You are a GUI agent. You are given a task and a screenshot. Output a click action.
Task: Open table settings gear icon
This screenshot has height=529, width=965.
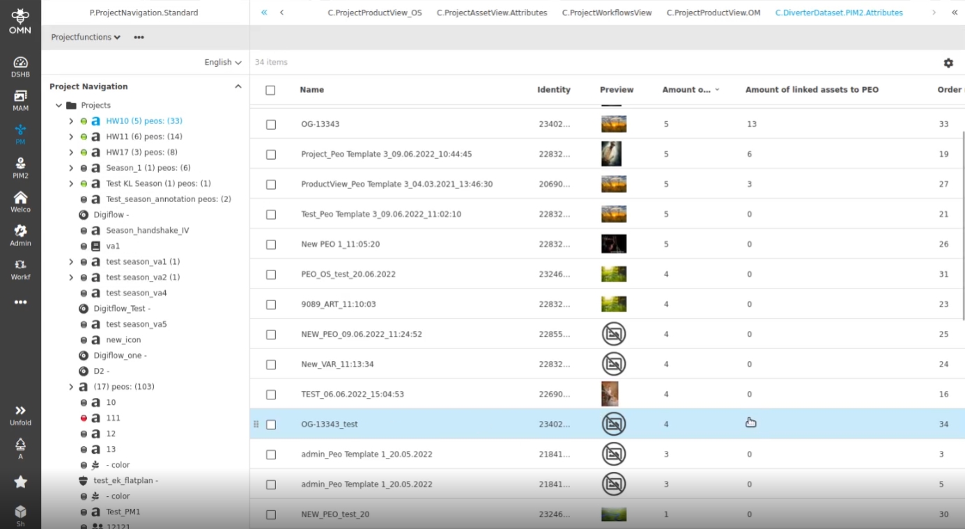click(x=948, y=63)
